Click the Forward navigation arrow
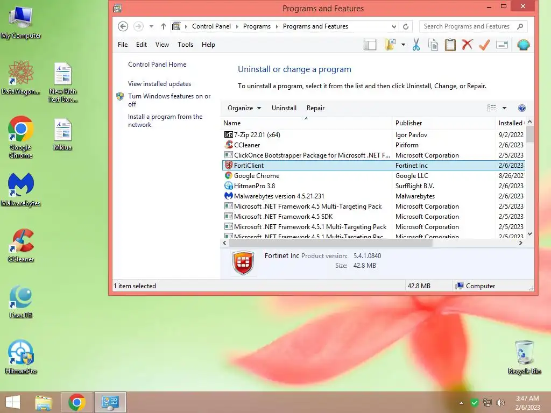The width and height of the screenshot is (551, 413). [138, 26]
